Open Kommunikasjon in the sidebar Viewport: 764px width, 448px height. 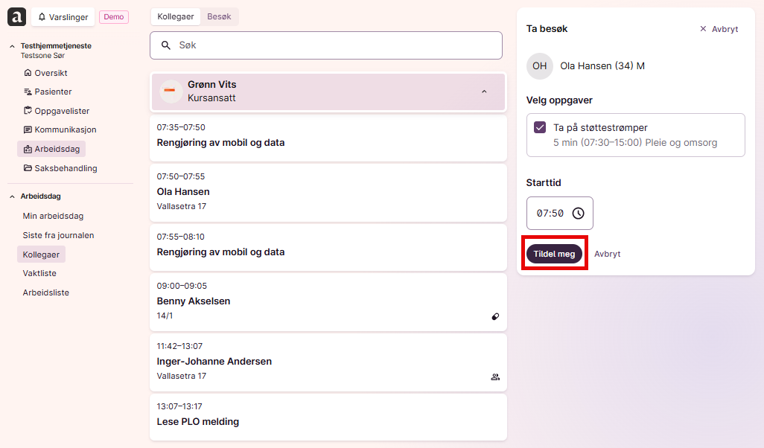tap(60, 129)
